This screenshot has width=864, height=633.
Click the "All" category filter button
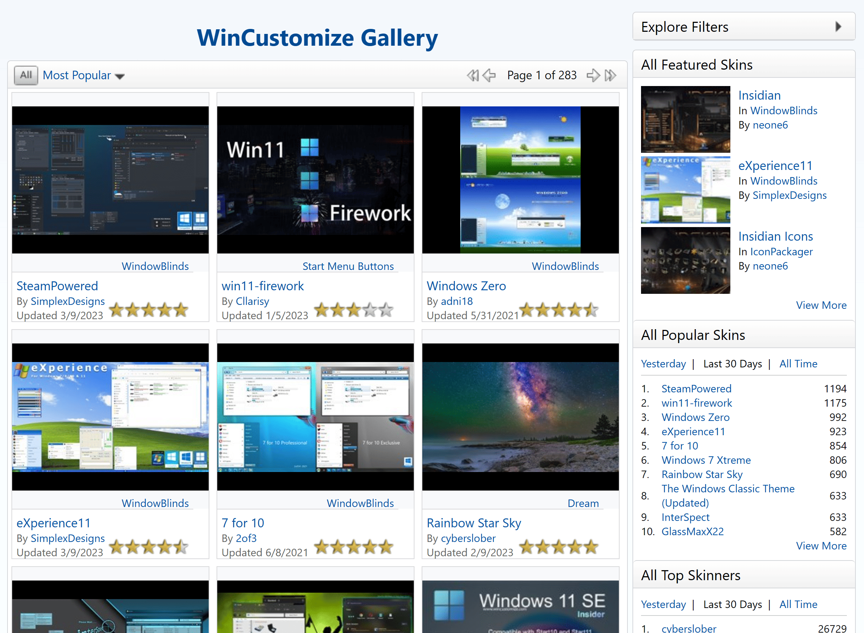point(25,75)
